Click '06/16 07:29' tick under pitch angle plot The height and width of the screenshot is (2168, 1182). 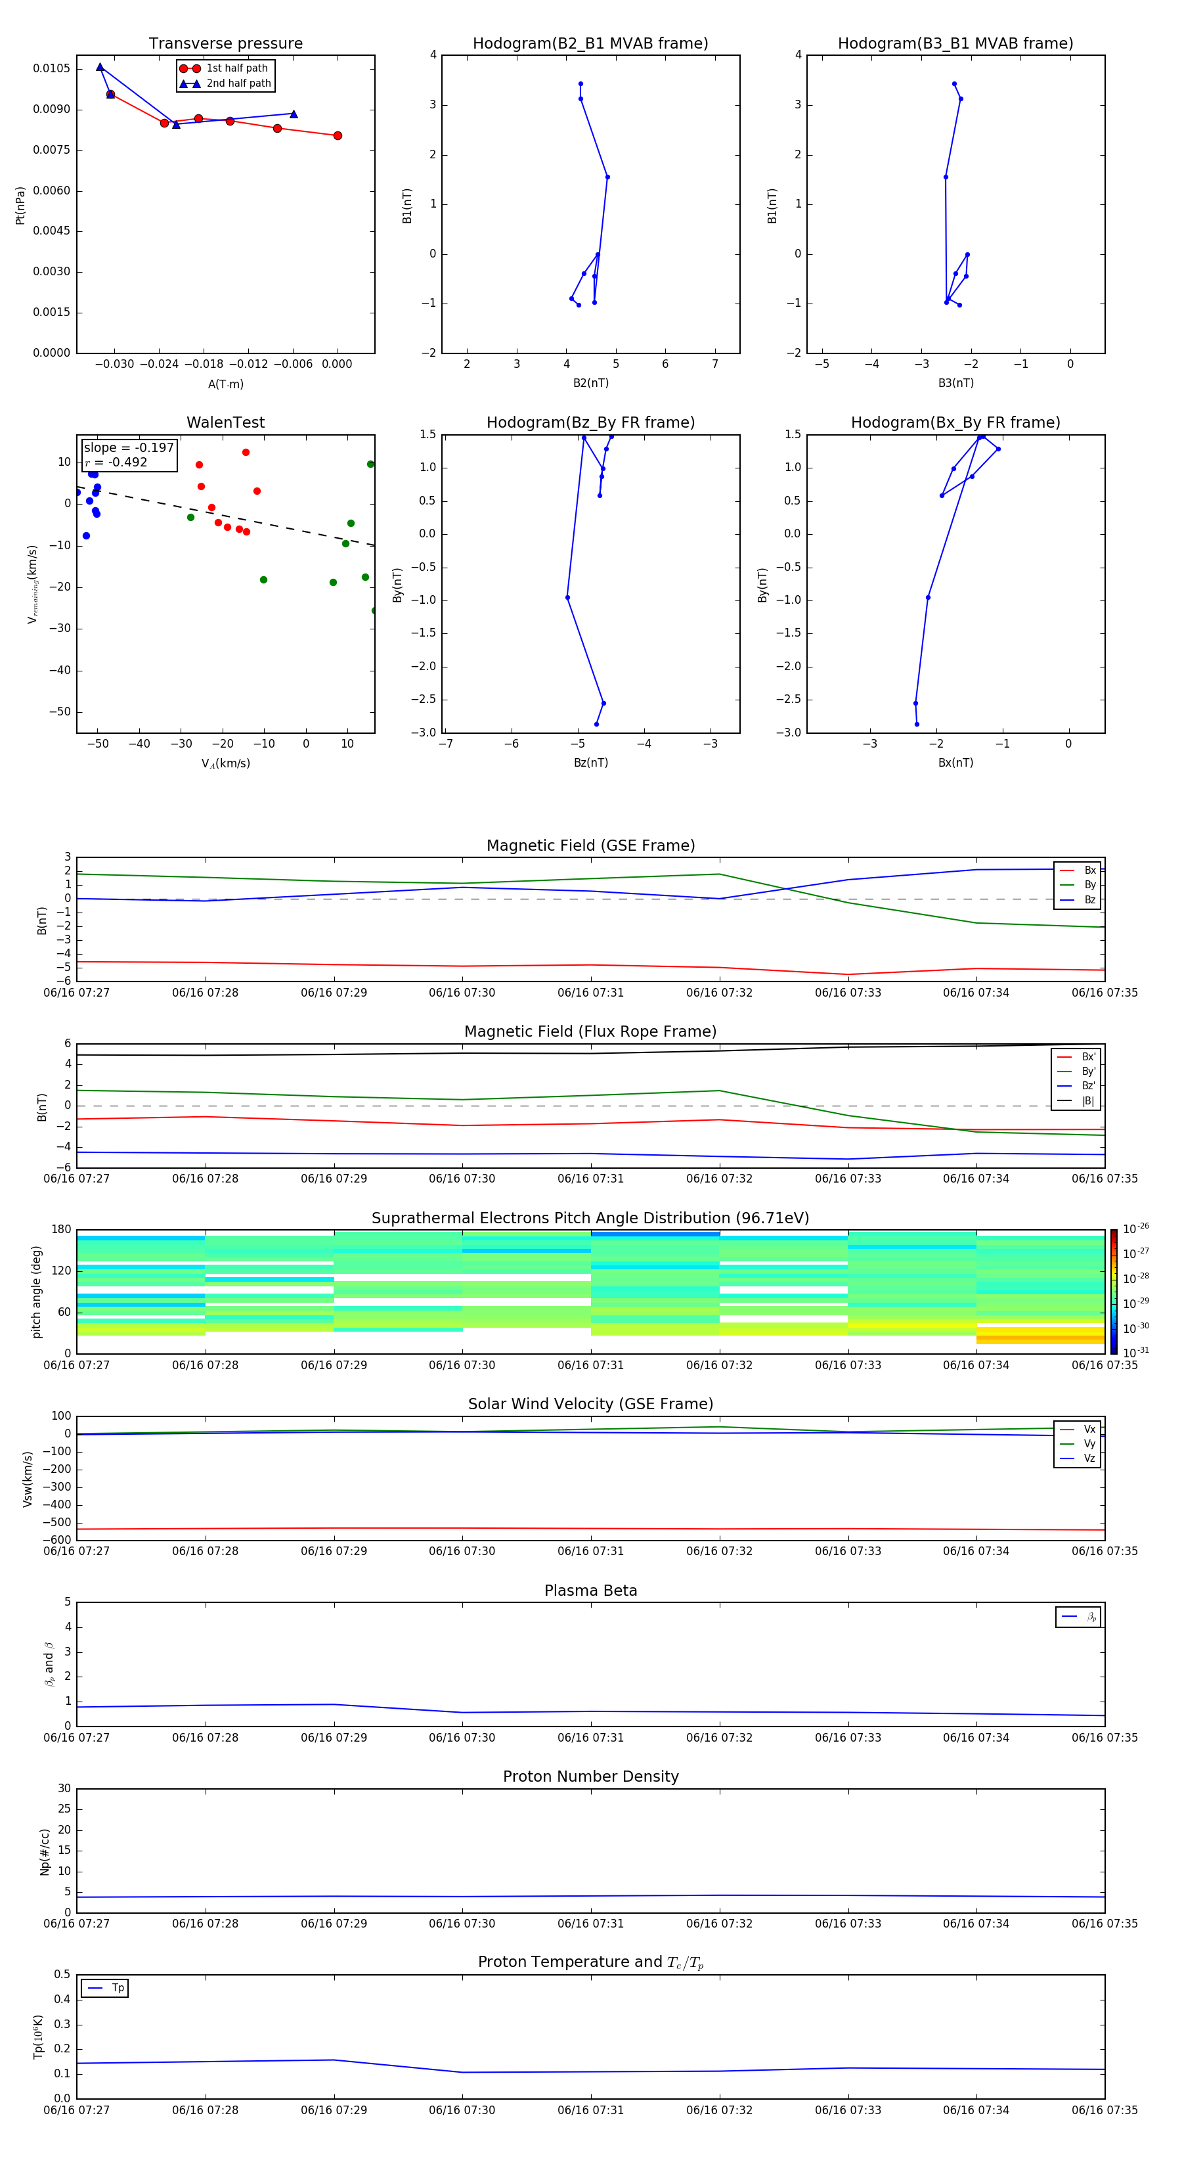(334, 1365)
